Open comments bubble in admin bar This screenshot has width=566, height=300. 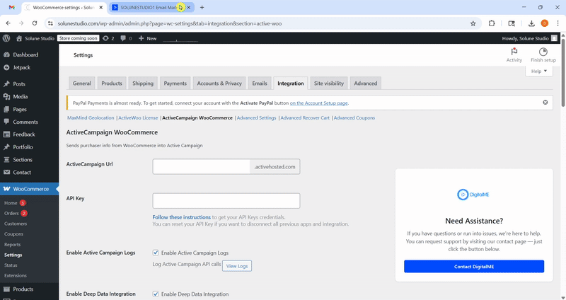click(x=126, y=38)
